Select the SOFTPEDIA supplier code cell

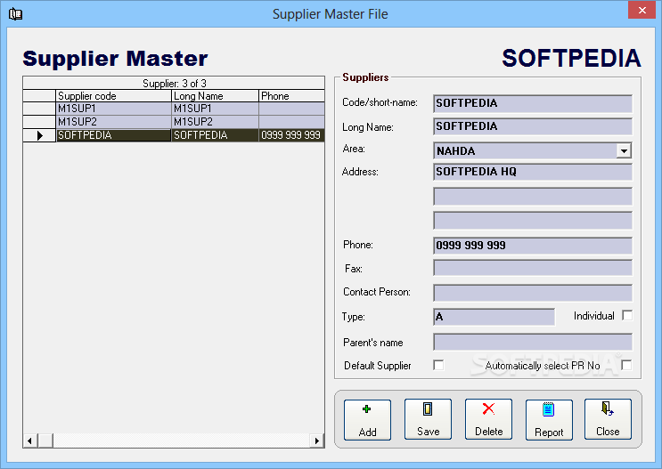click(113, 135)
